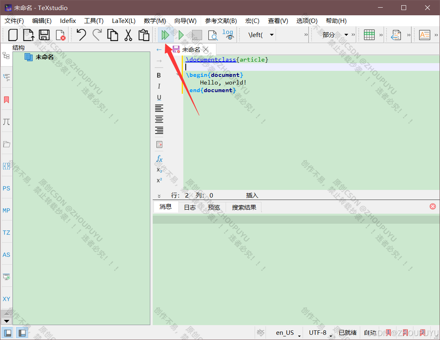Click the Bold B icon

tap(159, 75)
